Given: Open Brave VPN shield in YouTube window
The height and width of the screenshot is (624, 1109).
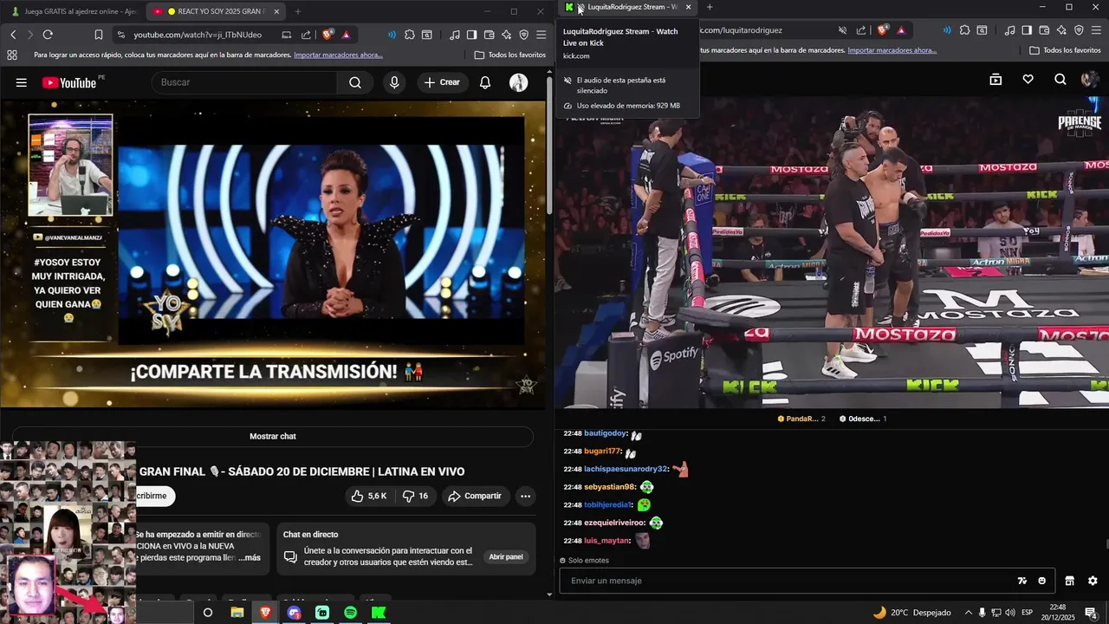Looking at the screenshot, I should click(x=523, y=35).
